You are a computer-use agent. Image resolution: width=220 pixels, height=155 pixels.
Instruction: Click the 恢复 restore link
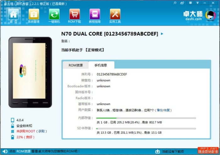click(x=167, y=110)
